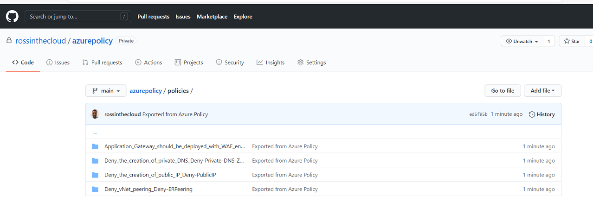593x215 pixels.
Task: Click folder icon for Deny private DNS policy
Action: click(x=95, y=161)
